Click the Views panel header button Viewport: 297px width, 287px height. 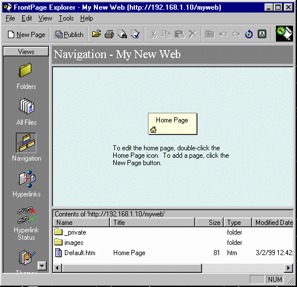tap(26, 51)
